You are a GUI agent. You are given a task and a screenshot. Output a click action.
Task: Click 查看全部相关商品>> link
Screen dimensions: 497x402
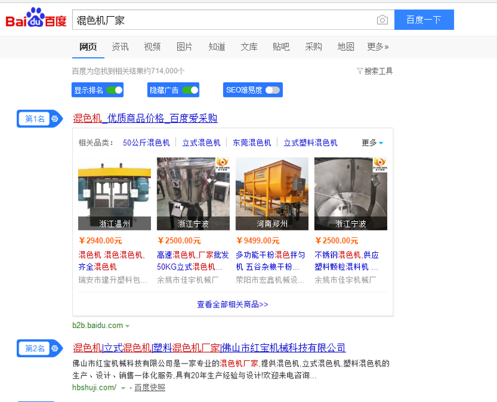click(x=232, y=304)
